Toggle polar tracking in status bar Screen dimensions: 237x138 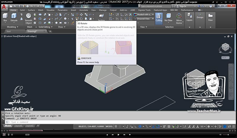click(140, 126)
